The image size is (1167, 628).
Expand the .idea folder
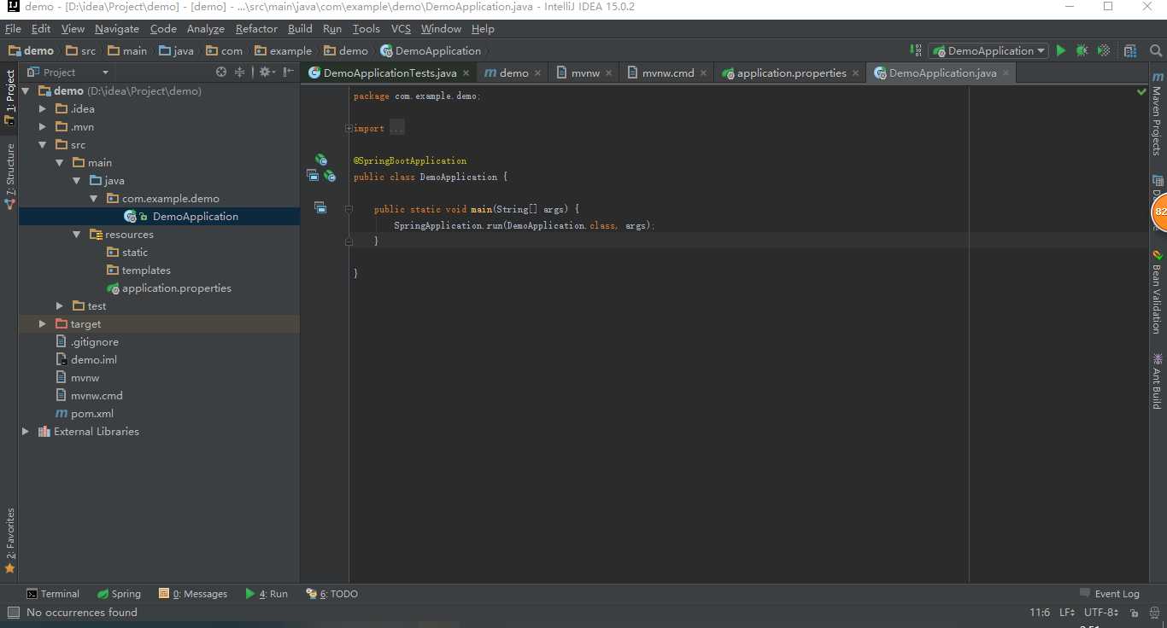coord(43,108)
